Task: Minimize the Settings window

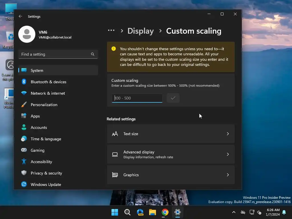Action: tap(209, 14)
